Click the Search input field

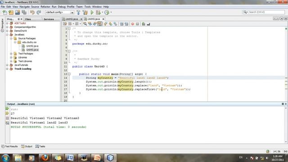266,12
